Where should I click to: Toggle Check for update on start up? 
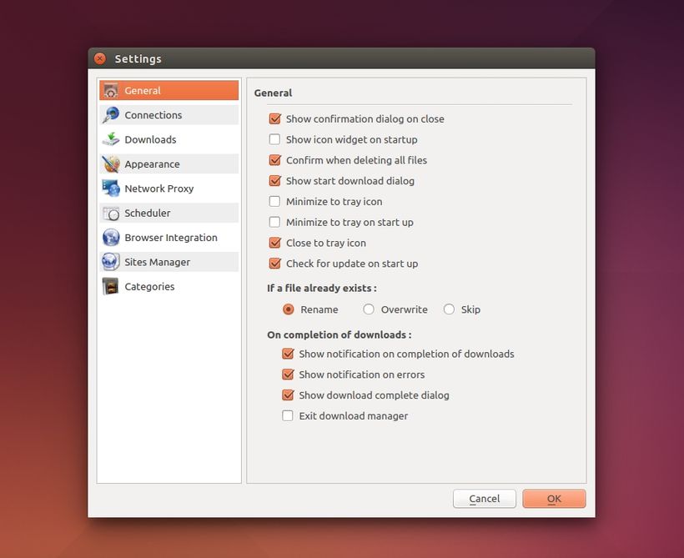274,264
